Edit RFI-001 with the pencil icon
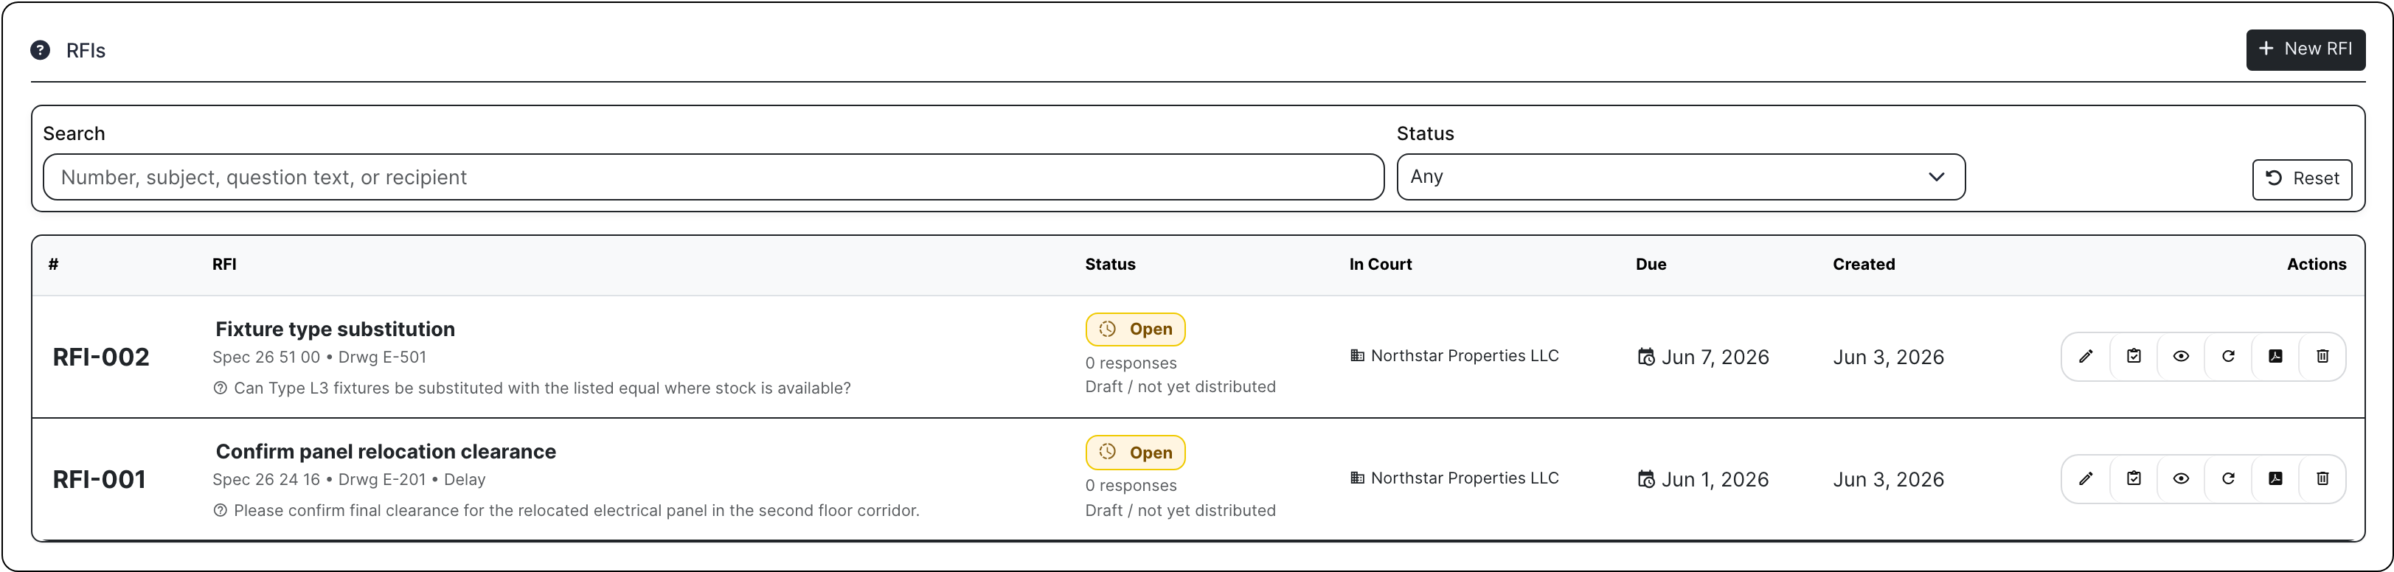 [x=2086, y=479]
